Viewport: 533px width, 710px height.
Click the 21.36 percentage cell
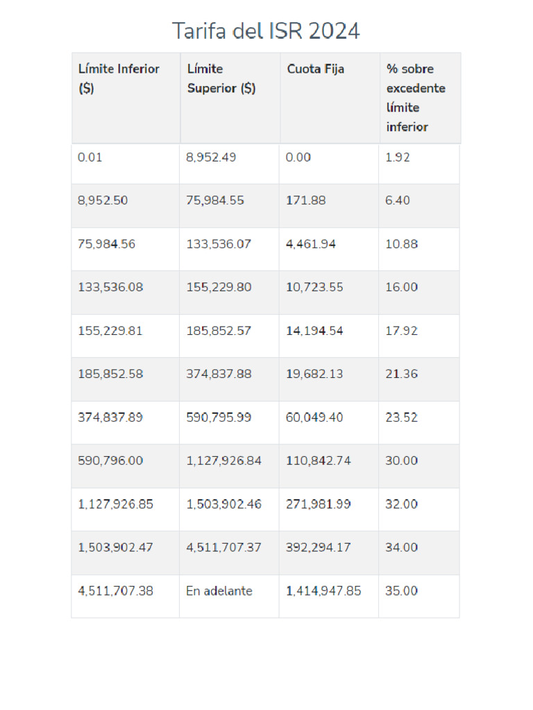pos(402,374)
